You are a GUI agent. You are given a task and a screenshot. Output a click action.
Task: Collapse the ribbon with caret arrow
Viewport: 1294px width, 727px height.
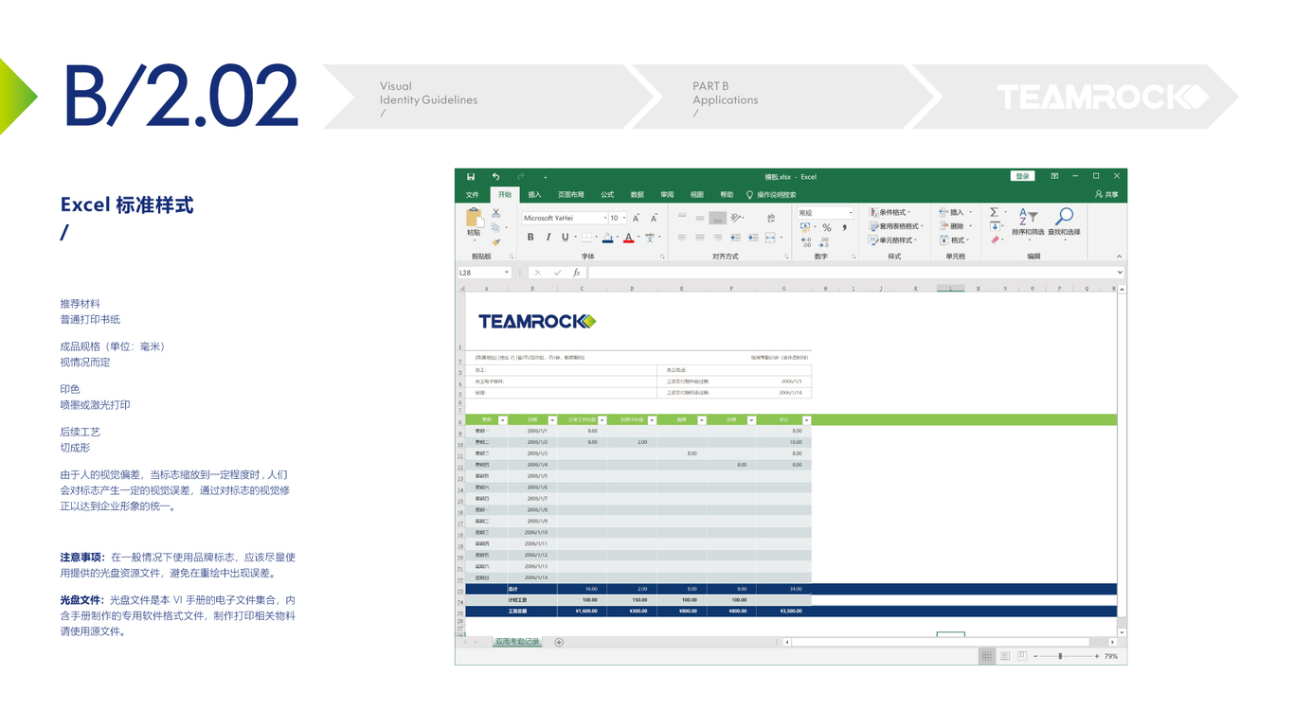(1119, 256)
